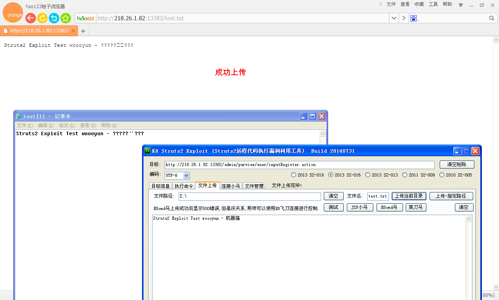Click the 目标 URL input field
This screenshot has height=300, width=499.
299,165
